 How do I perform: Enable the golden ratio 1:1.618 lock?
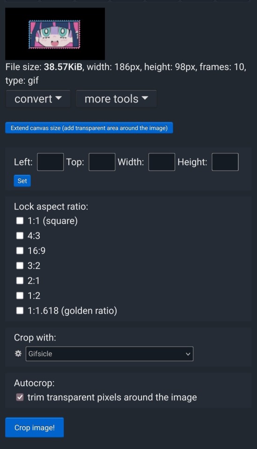pyautogui.click(x=20, y=311)
